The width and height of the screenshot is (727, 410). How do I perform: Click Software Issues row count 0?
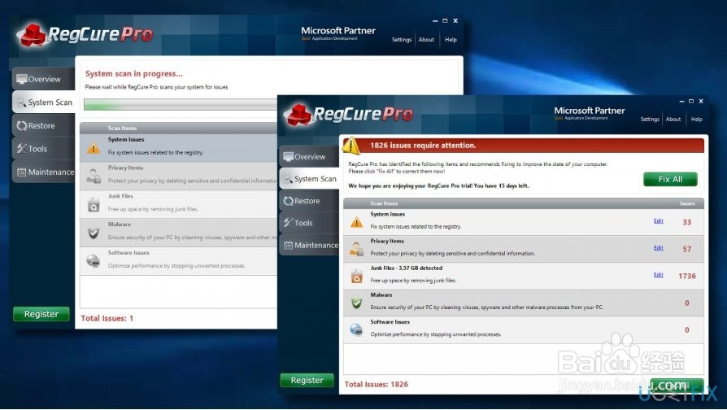pyautogui.click(x=686, y=329)
